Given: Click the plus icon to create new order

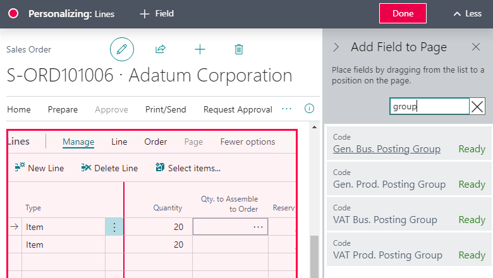Looking at the screenshot, I should pos(200,49).
